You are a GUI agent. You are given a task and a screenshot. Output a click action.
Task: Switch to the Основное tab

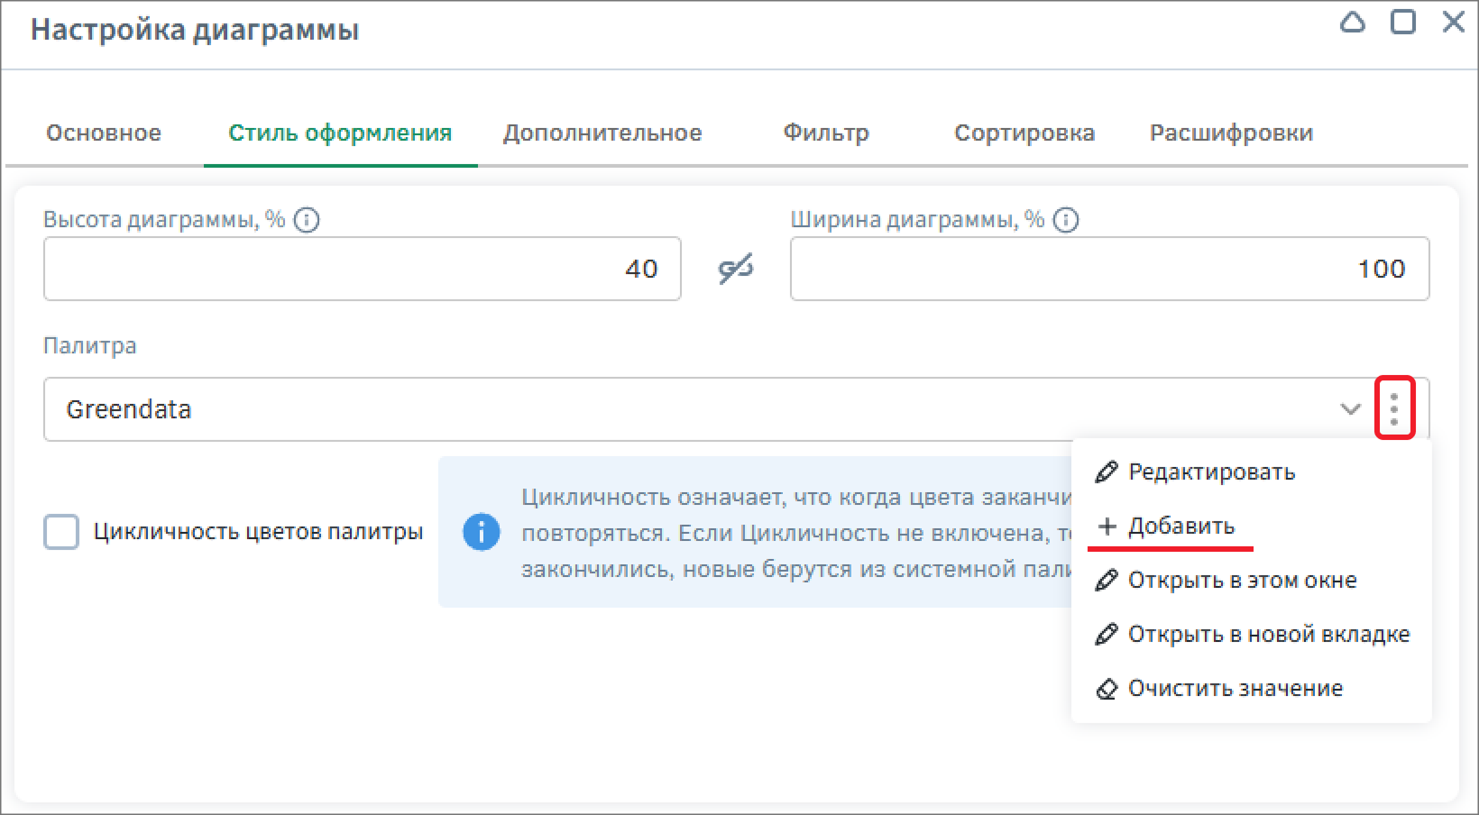point(104,133)
